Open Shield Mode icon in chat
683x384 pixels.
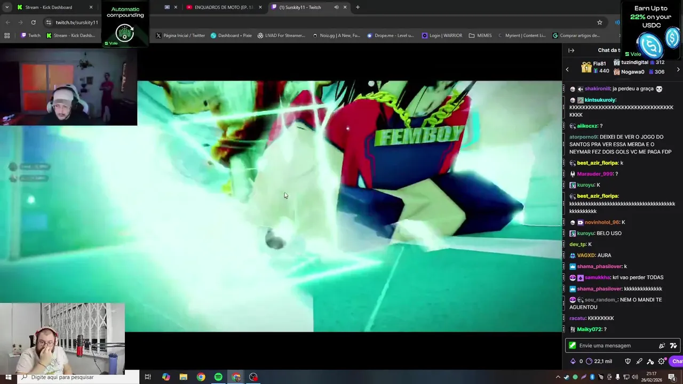pyautogui.click(x=628, y=361)
